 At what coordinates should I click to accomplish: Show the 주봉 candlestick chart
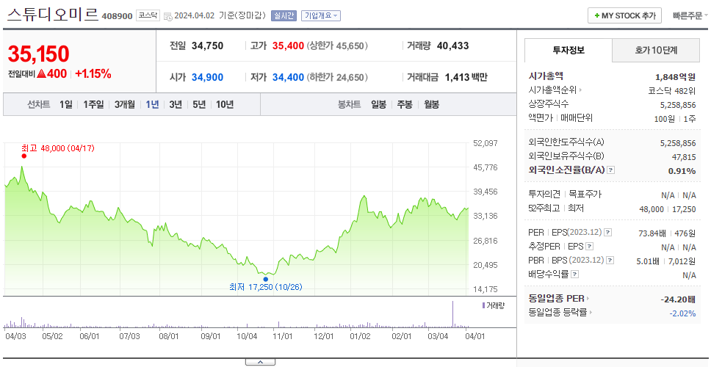point(405,105)
